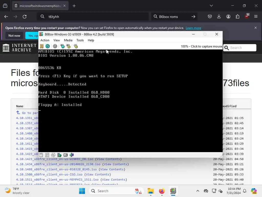The image size is (262, 197).
Task: Send Ctrl+Alt+Esc via toolbar icon
Action: (68, 46)
